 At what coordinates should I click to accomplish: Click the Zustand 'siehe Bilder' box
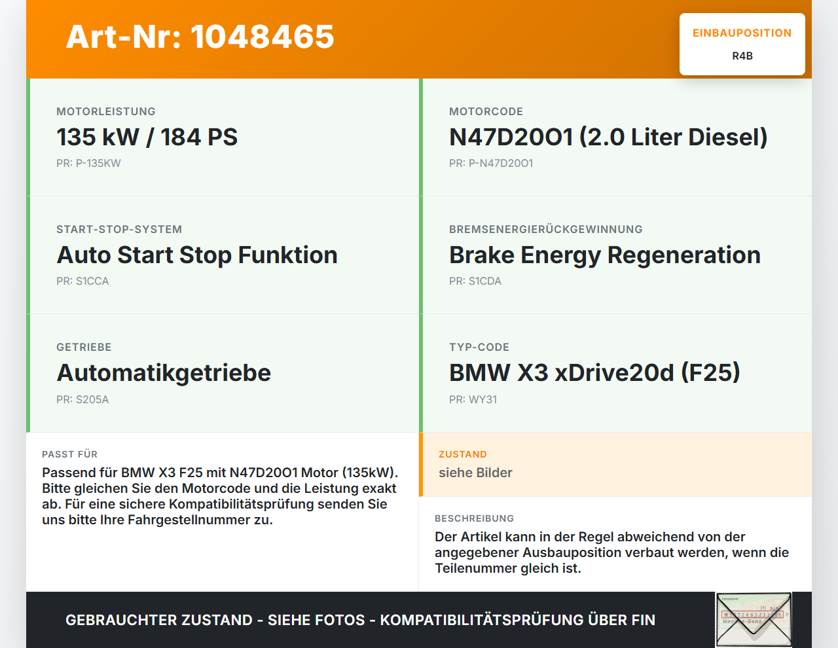pos(615,465)
